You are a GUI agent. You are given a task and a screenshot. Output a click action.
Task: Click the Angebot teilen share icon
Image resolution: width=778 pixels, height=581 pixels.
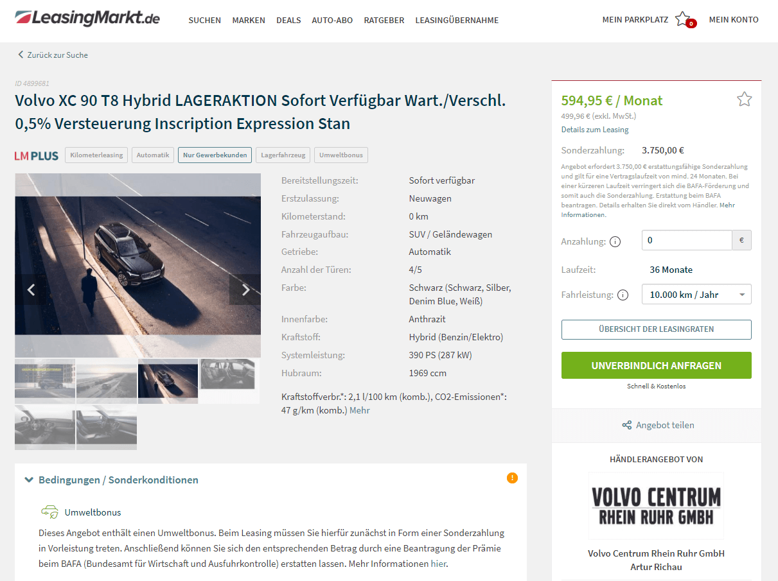pos(627,425)
